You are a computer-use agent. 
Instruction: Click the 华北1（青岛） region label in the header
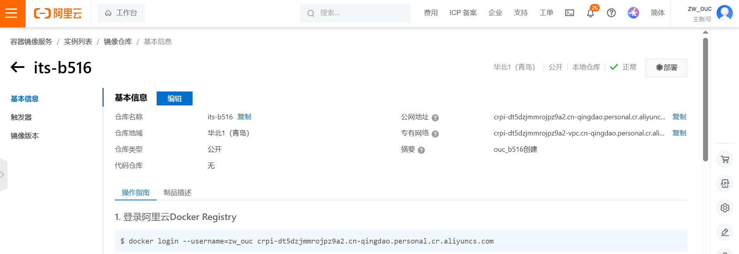[x=515, y=67]
